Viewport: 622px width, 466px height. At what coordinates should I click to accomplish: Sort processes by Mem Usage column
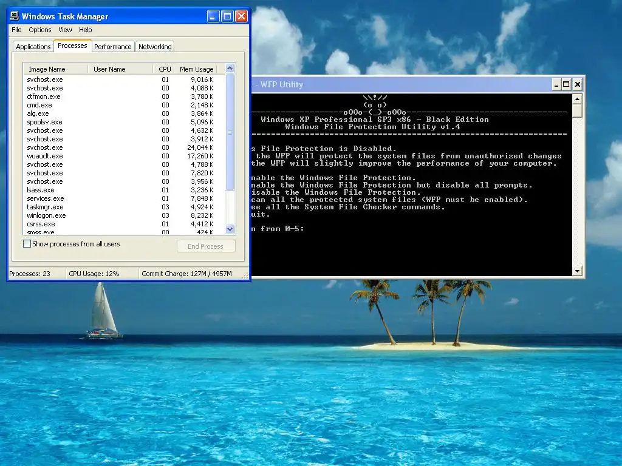(x=196, y=69)
